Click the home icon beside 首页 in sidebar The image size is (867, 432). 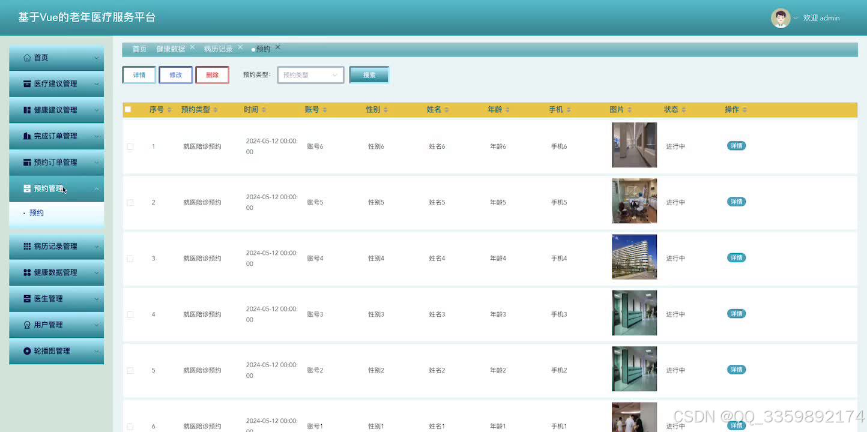[27, 58]
